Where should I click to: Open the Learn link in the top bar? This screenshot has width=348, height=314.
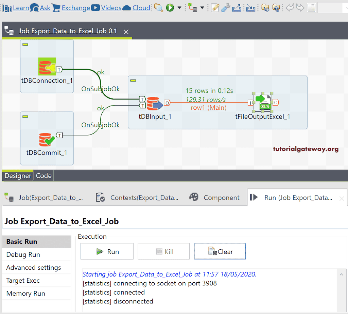click(x=21, y=7)
